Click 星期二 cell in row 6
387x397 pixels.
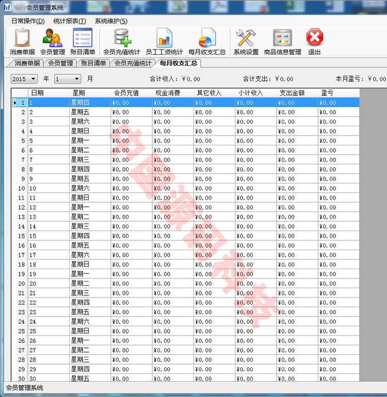(90, 150)
